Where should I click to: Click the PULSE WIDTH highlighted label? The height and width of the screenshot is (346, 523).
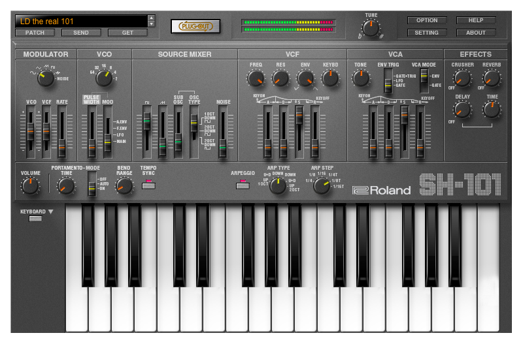point(92,100)
